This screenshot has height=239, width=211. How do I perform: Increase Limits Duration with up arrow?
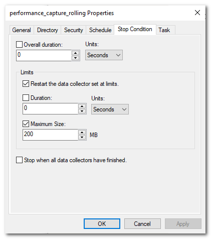[x=82, y=106]
